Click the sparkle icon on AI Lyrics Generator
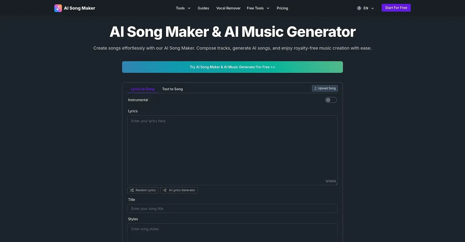The width and height of the screenshot is (465, 242). click(x=165, y=190)
